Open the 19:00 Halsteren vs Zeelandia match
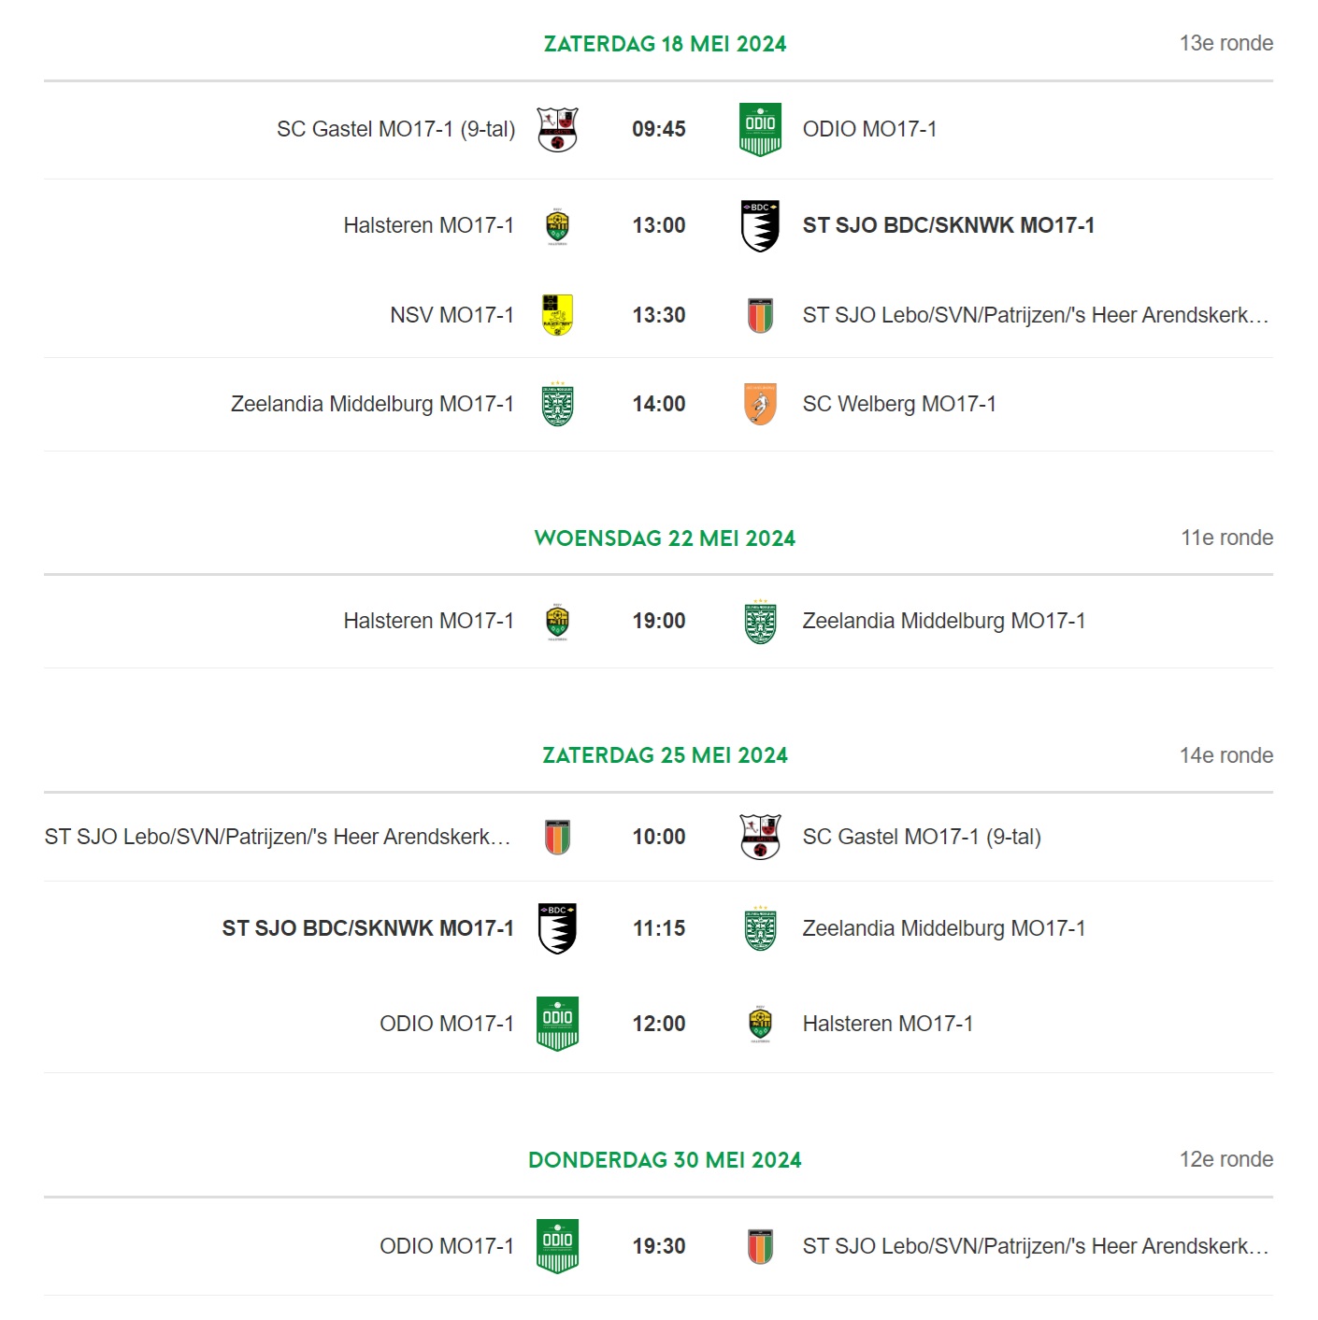 tap(658, 621)
